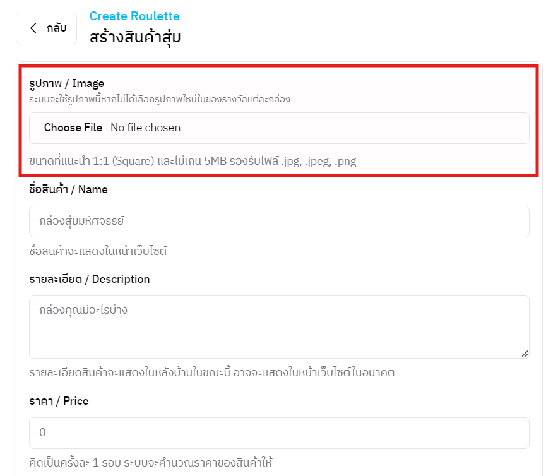
Task: Click the รูปภาพ / Image label
Action: pyautogui.click(x=67, y=83)
